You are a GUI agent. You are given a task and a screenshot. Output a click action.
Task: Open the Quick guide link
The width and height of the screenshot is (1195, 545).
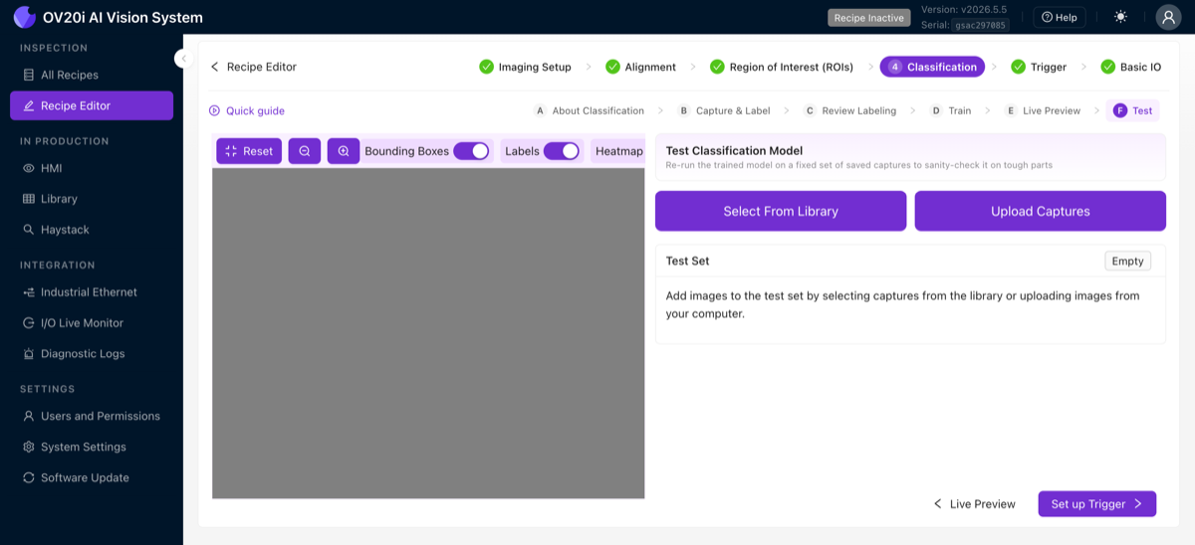point(246,110)
